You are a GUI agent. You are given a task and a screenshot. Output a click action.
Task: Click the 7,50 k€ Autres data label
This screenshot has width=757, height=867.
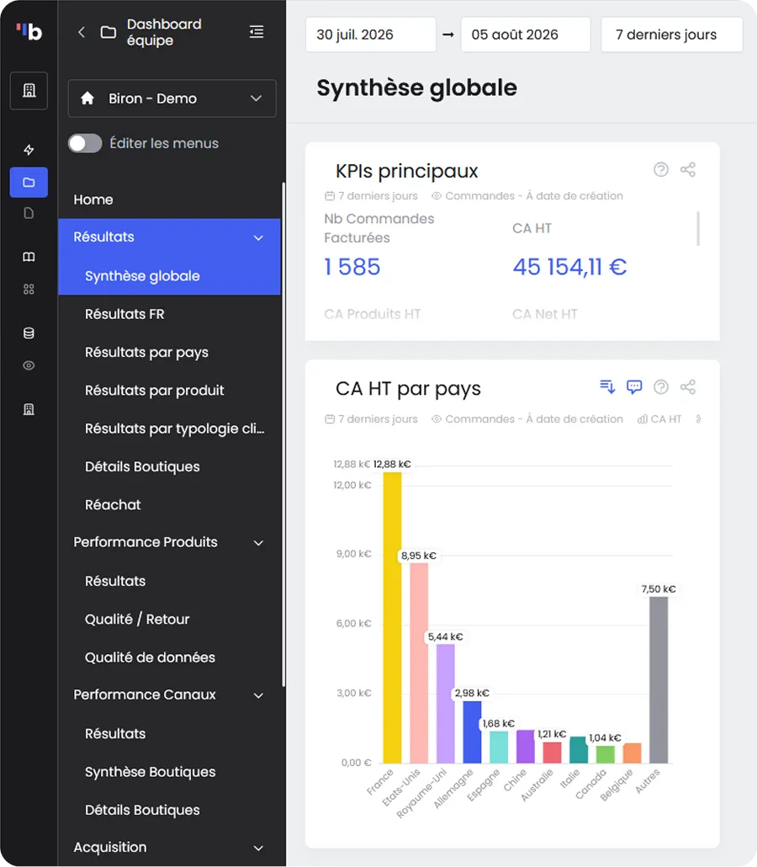coord(658,589)
